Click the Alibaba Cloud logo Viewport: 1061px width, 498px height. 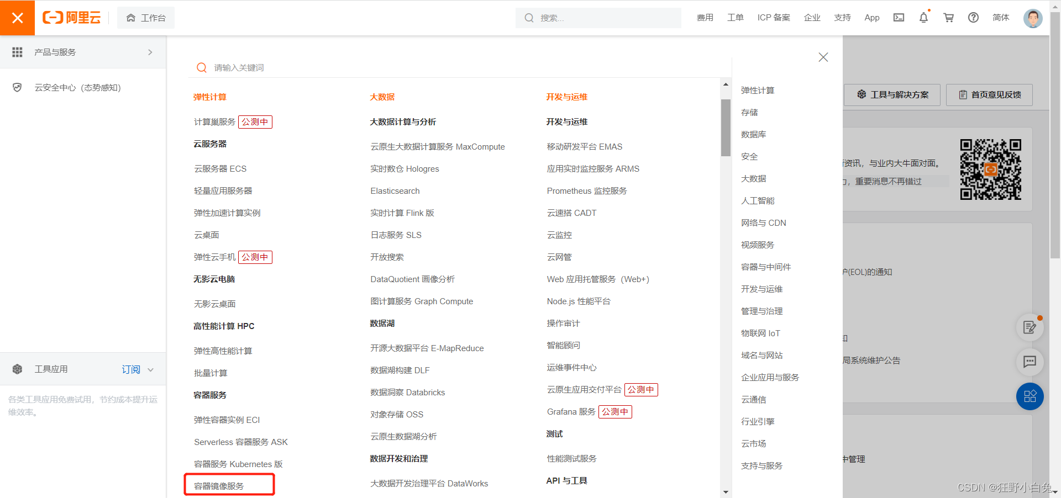pos(72,18)
